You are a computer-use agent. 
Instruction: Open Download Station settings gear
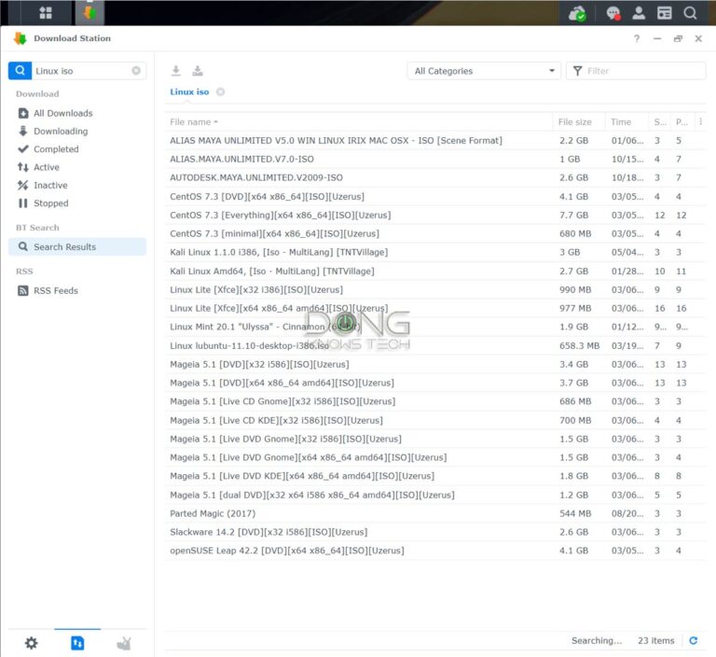pos(31,643)
